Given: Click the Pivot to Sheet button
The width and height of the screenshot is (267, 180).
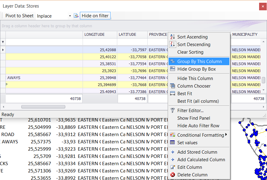Looking at the screenshot, I should (x=19, y=15).
